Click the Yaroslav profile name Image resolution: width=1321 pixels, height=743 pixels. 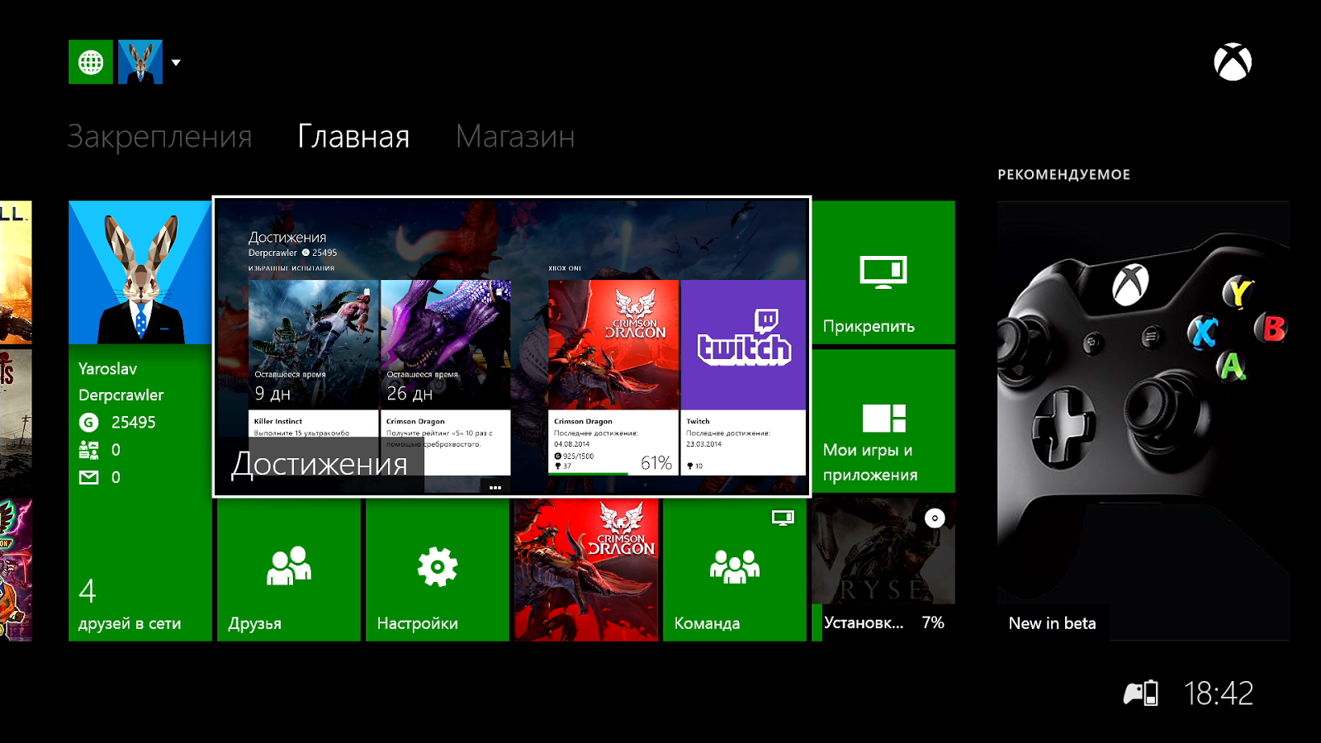(x=108, y=369)
